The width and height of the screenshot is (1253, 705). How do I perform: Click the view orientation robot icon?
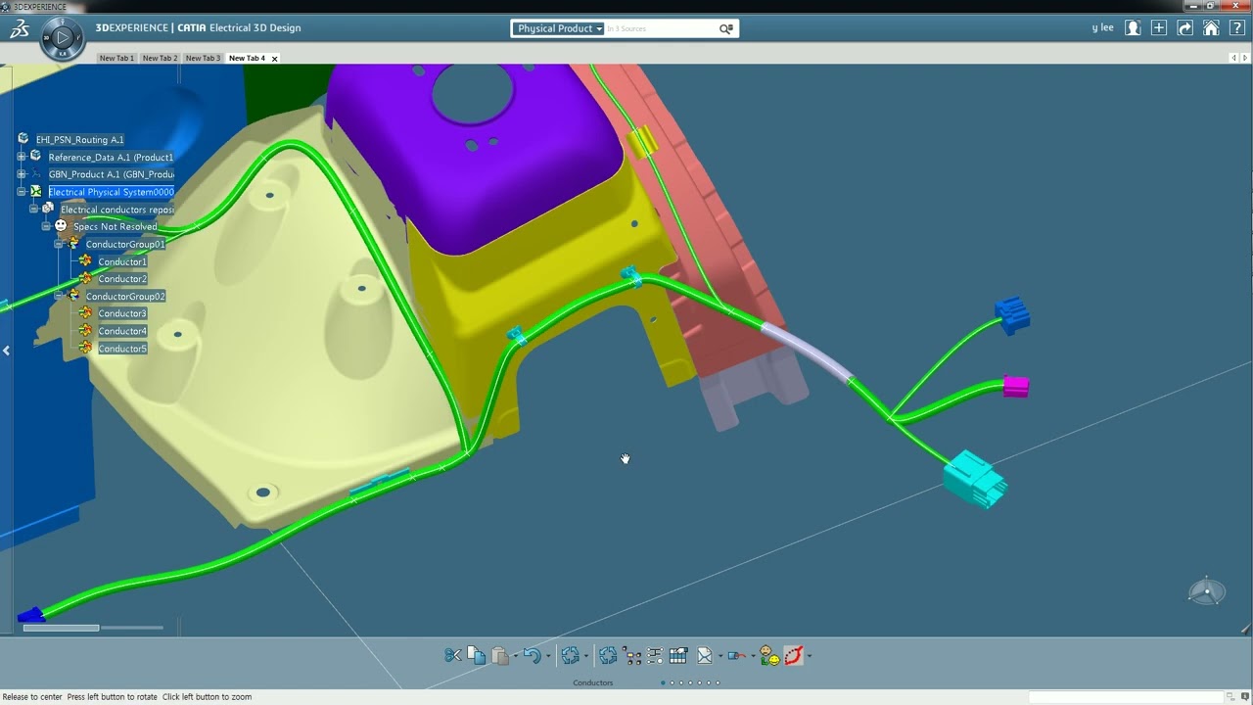(x=1207, y=590)
